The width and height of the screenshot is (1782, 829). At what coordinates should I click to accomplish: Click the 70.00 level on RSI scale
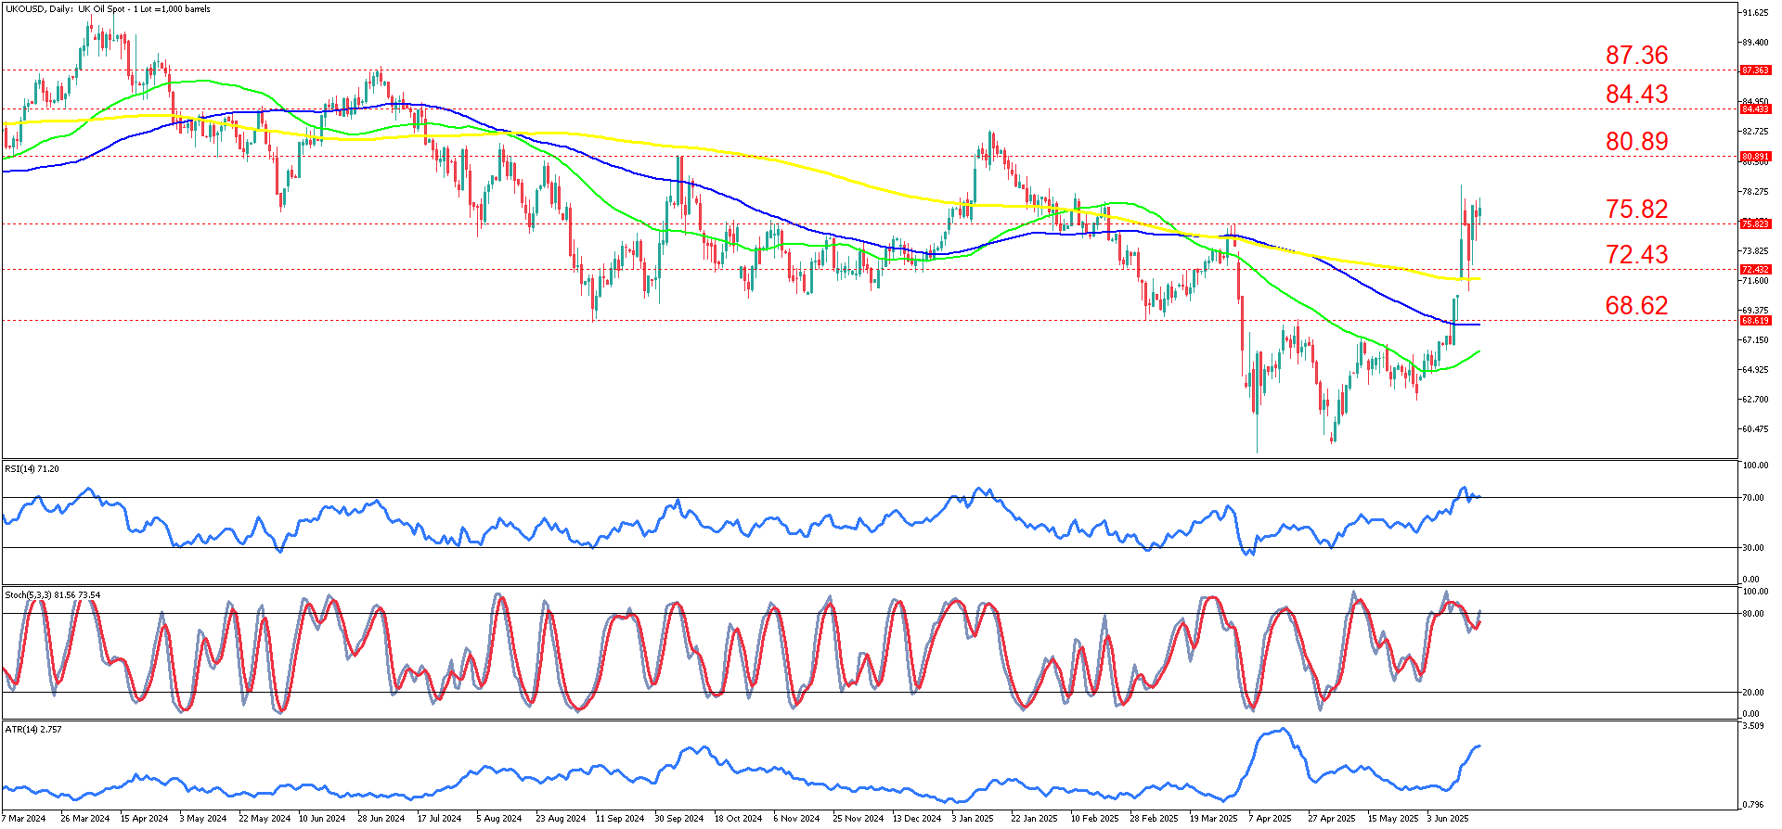click(x=1752, y=499)
